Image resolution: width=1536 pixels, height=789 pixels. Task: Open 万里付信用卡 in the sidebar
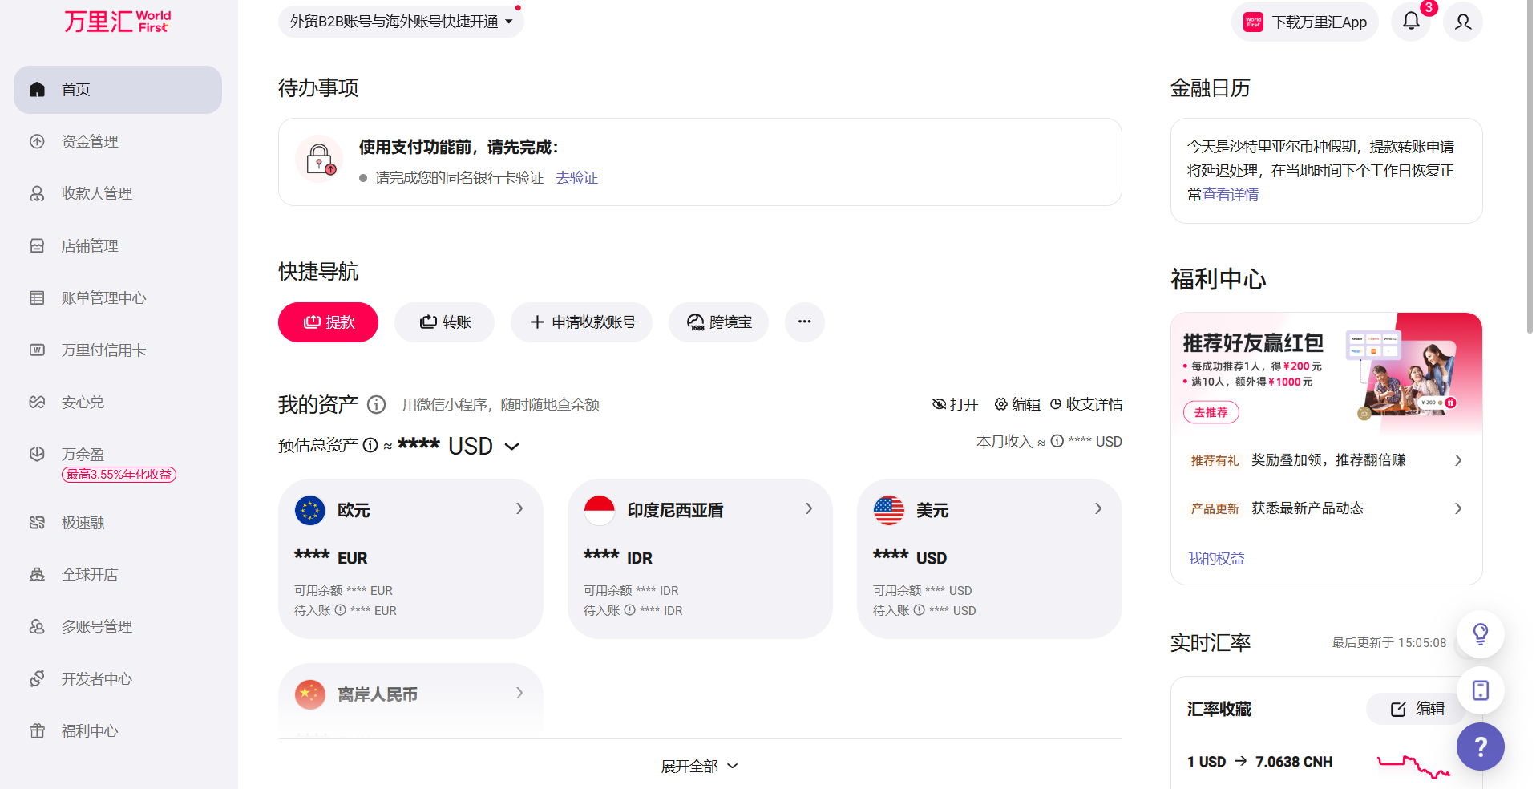[x=118, y=350]
